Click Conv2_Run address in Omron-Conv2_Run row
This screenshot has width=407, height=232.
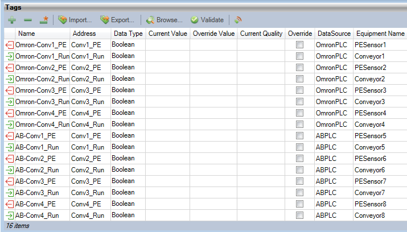pos(88,79)
